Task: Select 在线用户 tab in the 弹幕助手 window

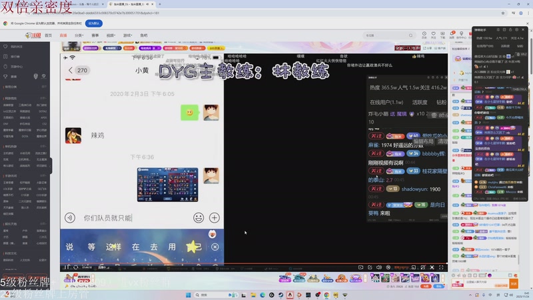Action: point(485,46)
